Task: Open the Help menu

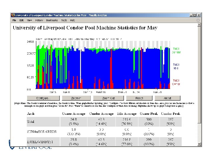Action: [72, 20]
